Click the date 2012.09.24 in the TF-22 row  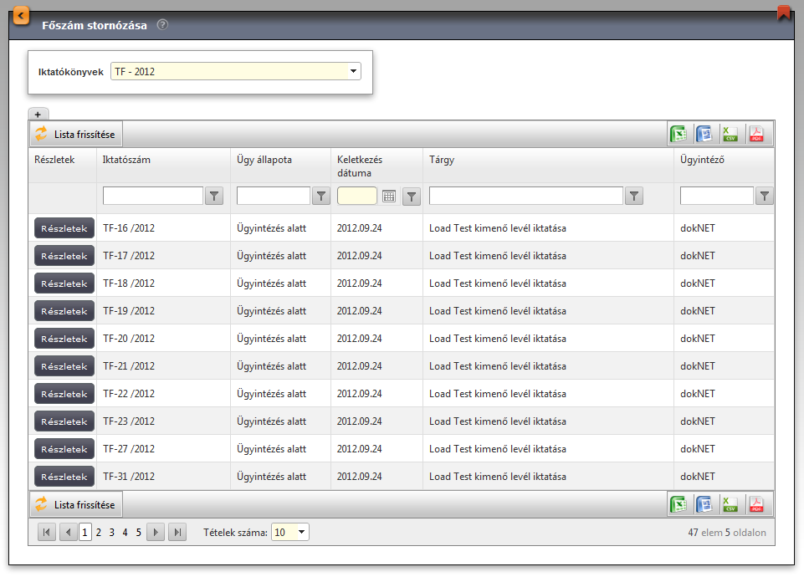(x=360, y=394)
